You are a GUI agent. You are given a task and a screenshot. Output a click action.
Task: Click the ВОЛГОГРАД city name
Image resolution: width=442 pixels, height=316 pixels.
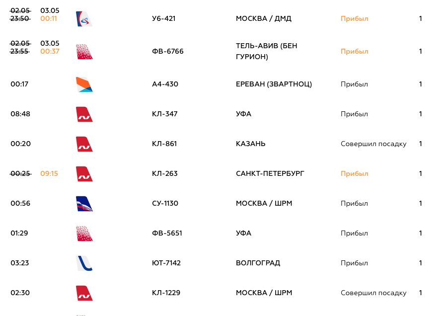tap(258, 263)
